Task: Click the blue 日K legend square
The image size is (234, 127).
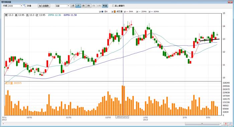Action: [102, 11]
